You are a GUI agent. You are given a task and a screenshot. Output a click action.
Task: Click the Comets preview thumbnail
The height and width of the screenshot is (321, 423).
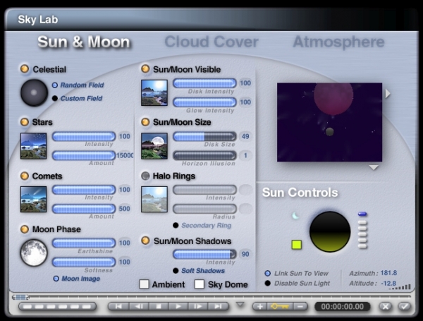[x=33, y=199]
